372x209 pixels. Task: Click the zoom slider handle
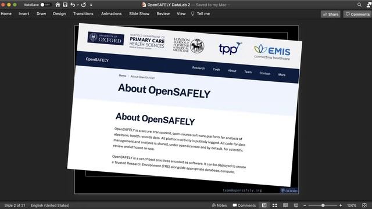coord(323,206)
